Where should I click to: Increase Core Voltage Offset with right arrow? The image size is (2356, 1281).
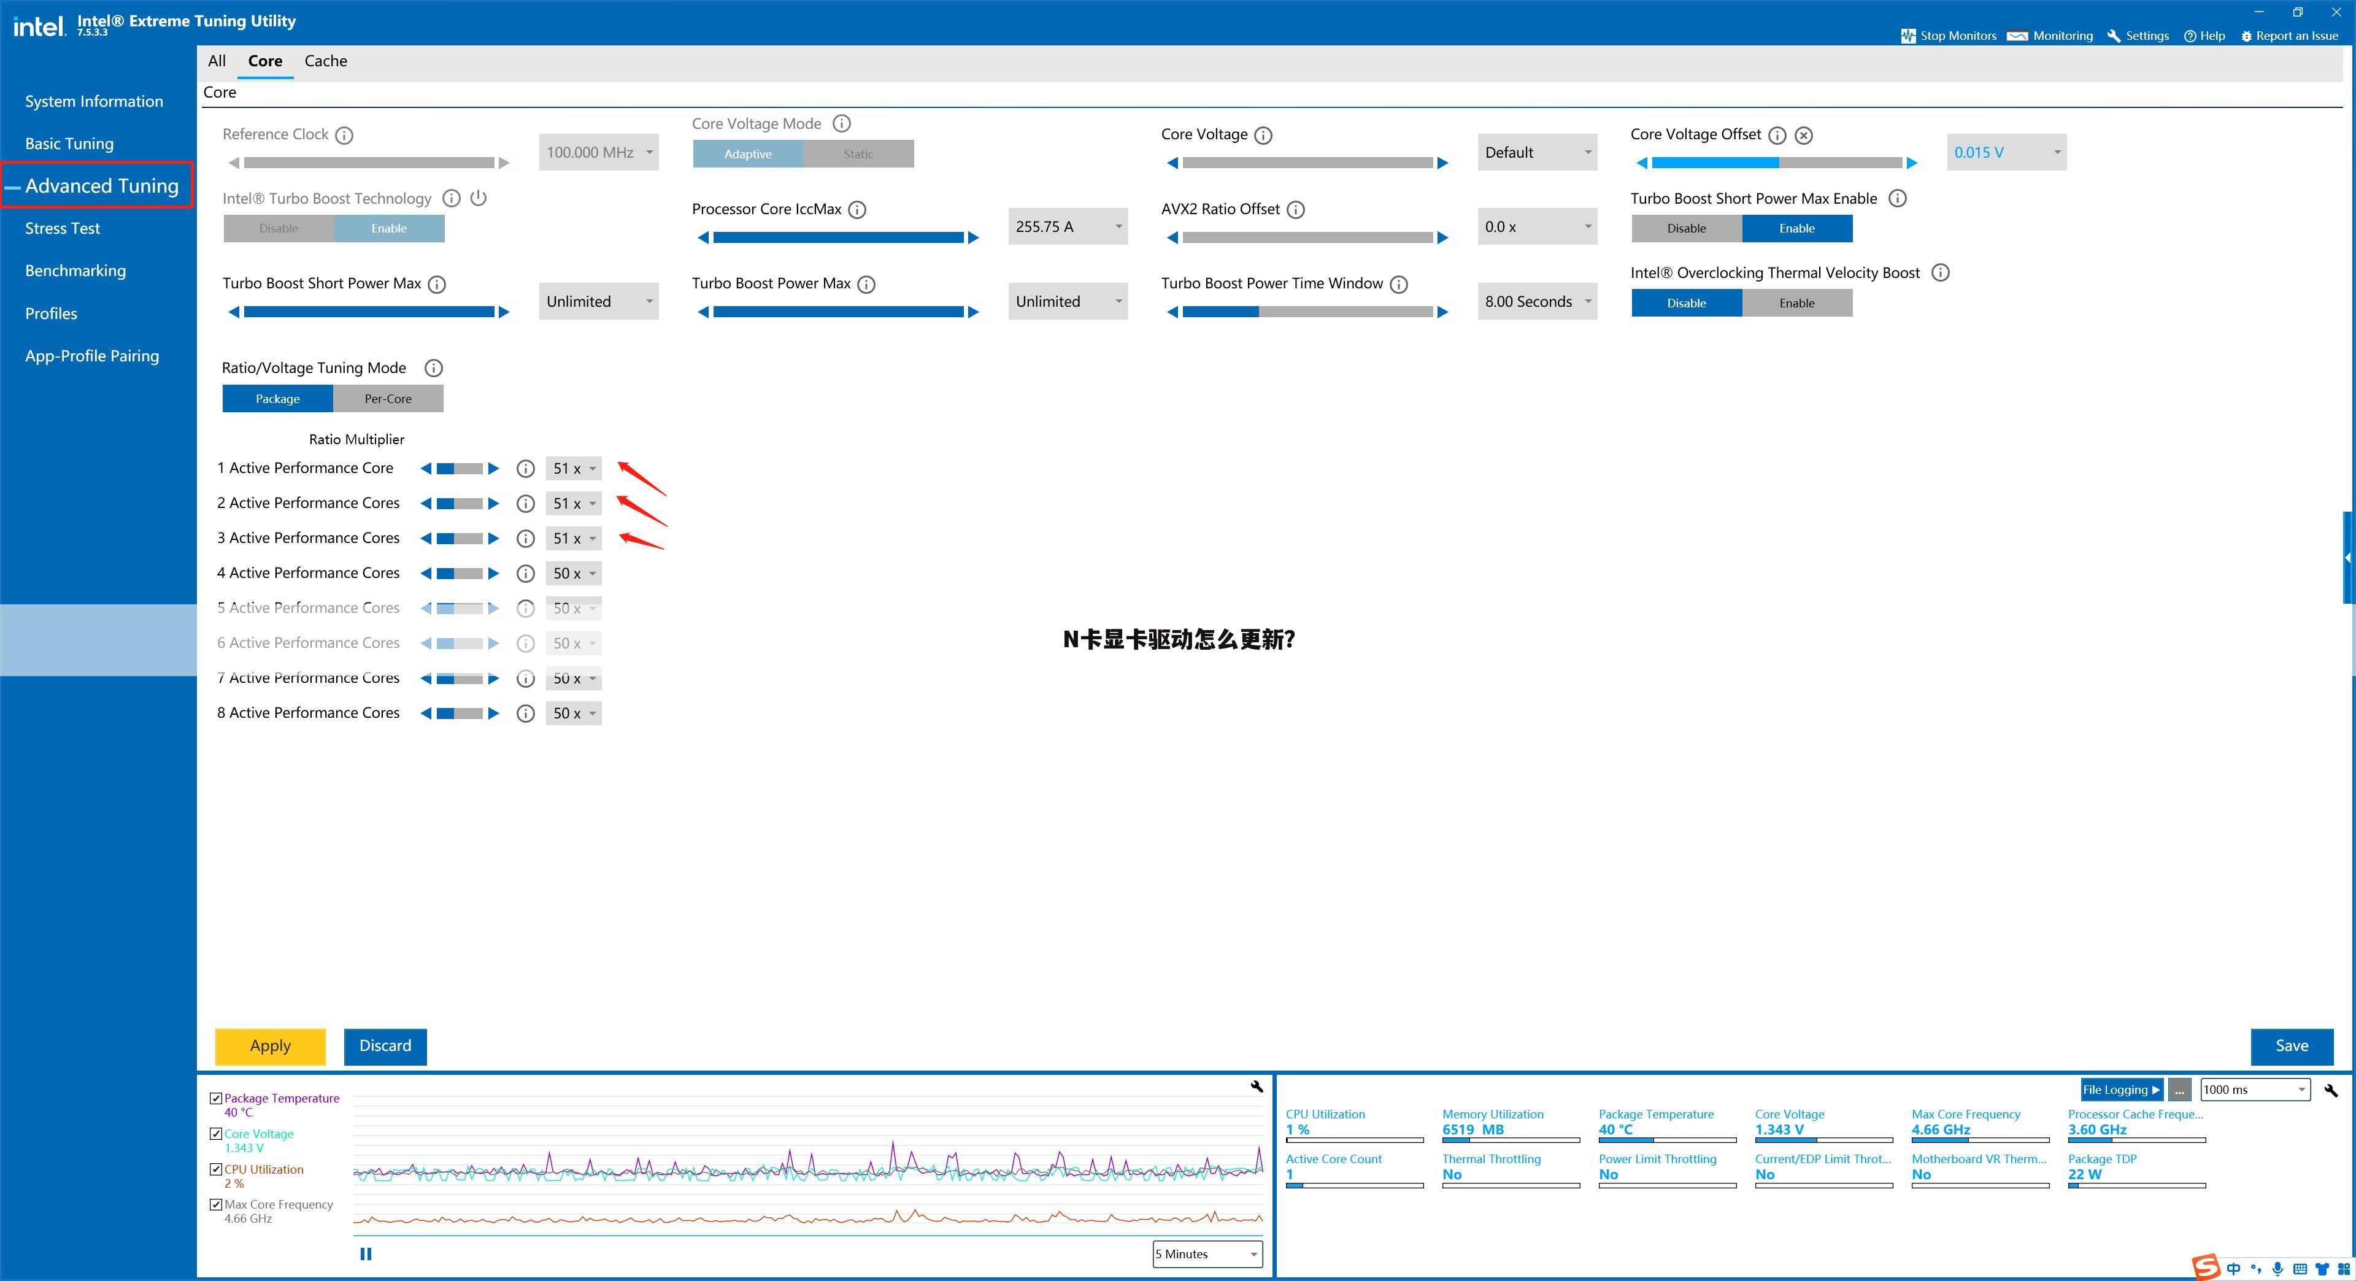[x=1912, y=163]
